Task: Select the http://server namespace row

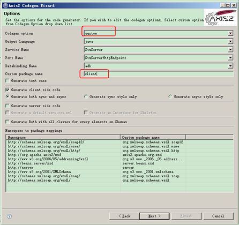Action: pos(119,168)
